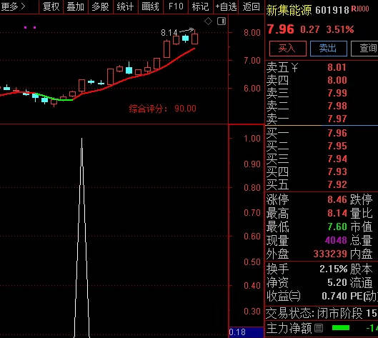Select 卖四 price 8.00
The image size is (378, 338).
coord(337,80)
